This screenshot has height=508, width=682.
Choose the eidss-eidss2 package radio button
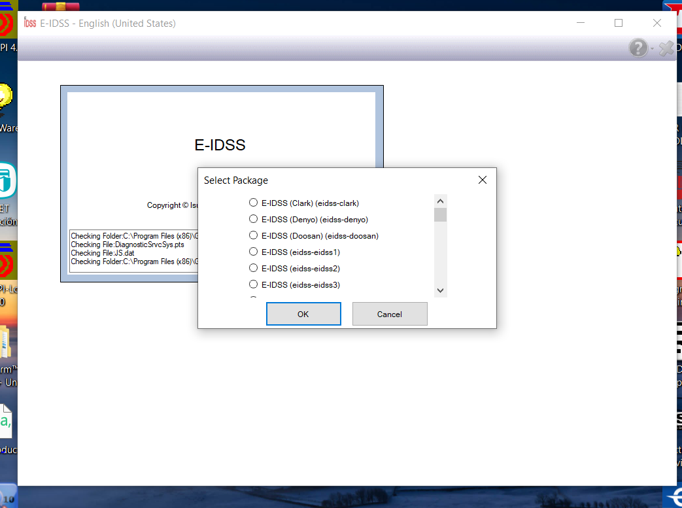tap(253, 268)
